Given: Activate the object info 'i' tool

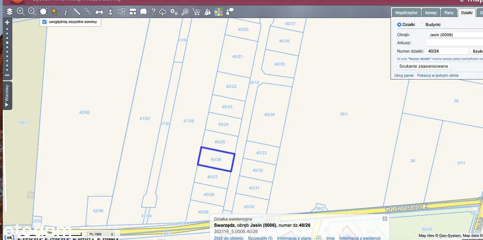Looking at the screenshot, I should click(x=66, y=12).
